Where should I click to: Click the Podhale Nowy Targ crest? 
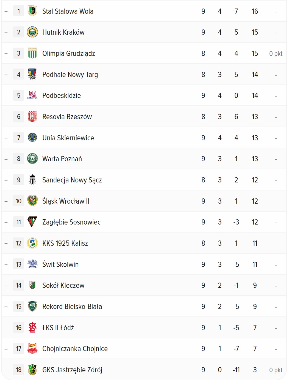tap(32, 74)
